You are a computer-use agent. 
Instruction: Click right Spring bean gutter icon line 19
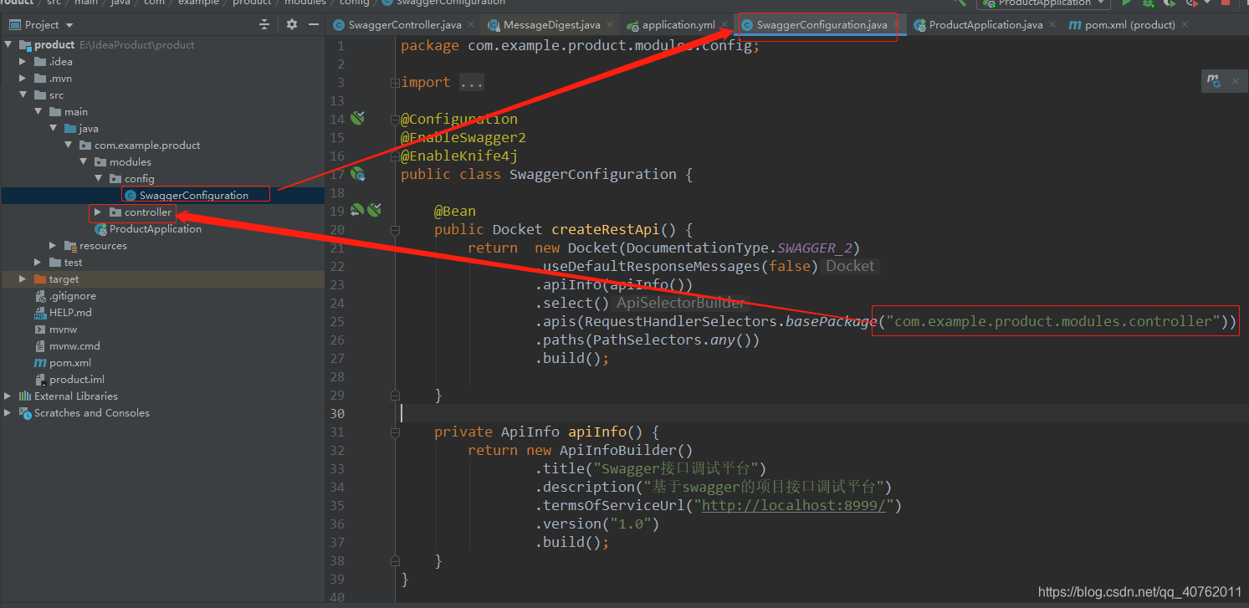[x=374, y=210]
